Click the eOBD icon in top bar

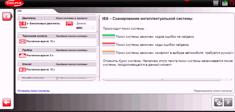(x=216, y=3)
